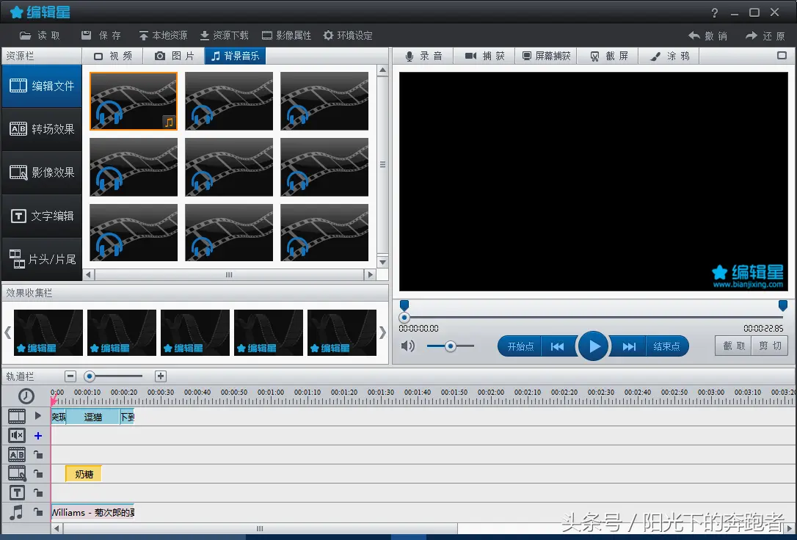Viewport: 797px width, 540px height.
Task: Add audio track with blue plus
Action: click(x=38, y=436)
